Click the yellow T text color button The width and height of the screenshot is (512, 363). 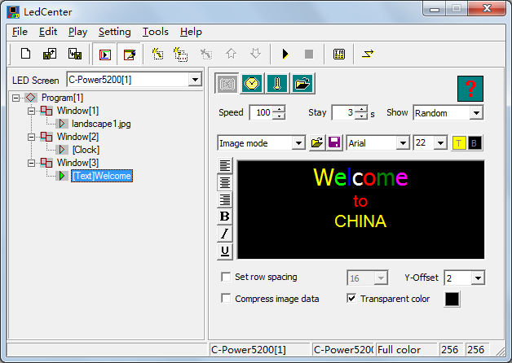click(458, 143)
